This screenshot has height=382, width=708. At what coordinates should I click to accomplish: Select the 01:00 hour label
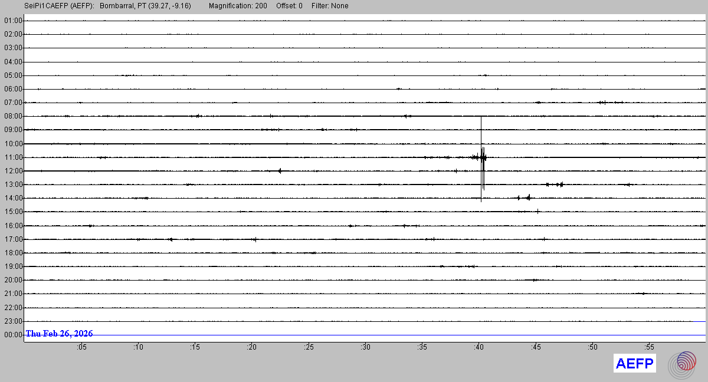coord(13,21)
